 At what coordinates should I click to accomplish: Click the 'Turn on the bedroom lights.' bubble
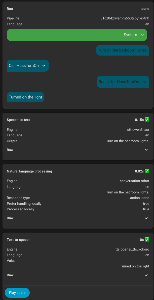pyautogui.click(x=122, y=50)
